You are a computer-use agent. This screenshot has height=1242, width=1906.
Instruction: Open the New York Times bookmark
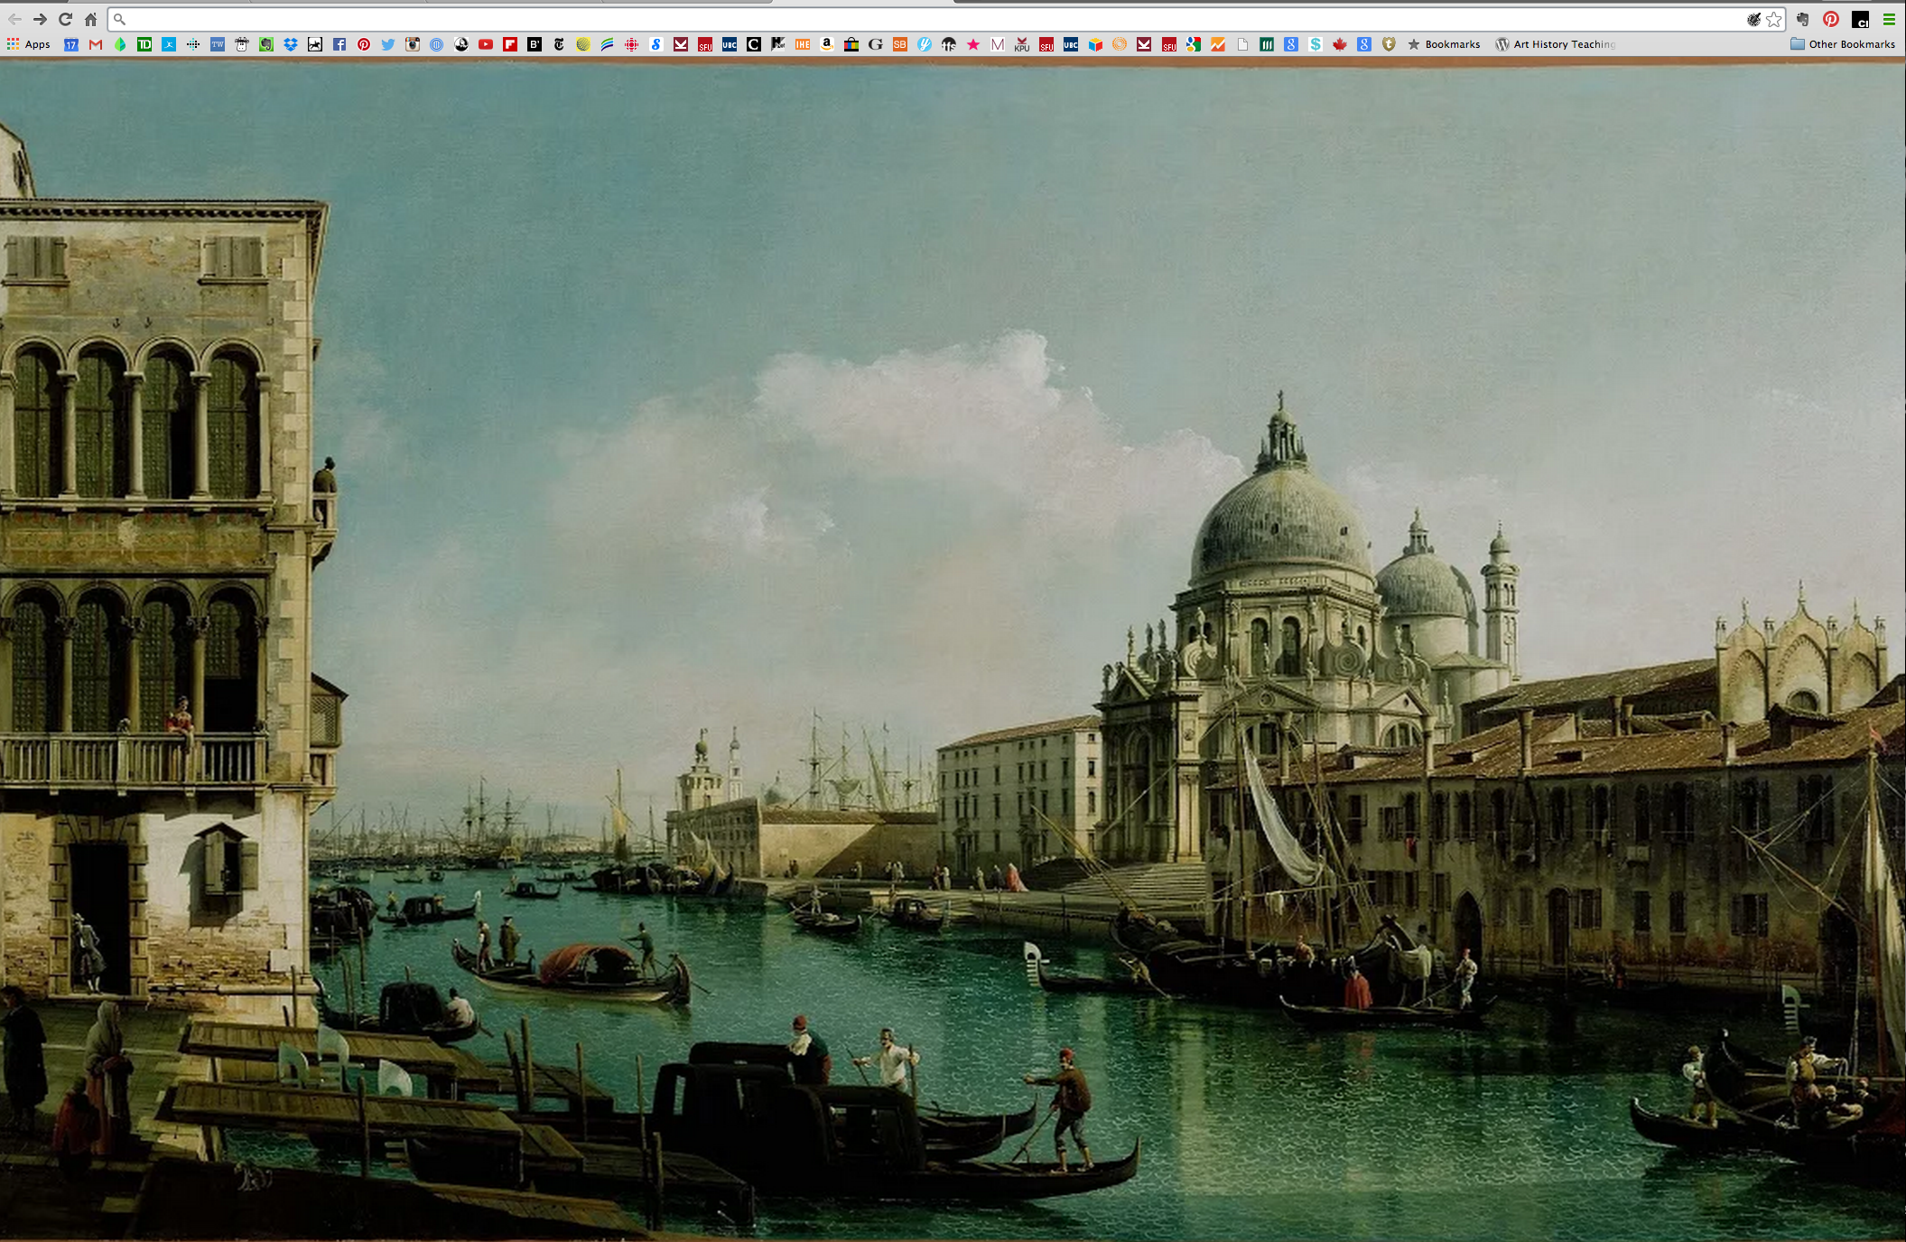(559, 44)
